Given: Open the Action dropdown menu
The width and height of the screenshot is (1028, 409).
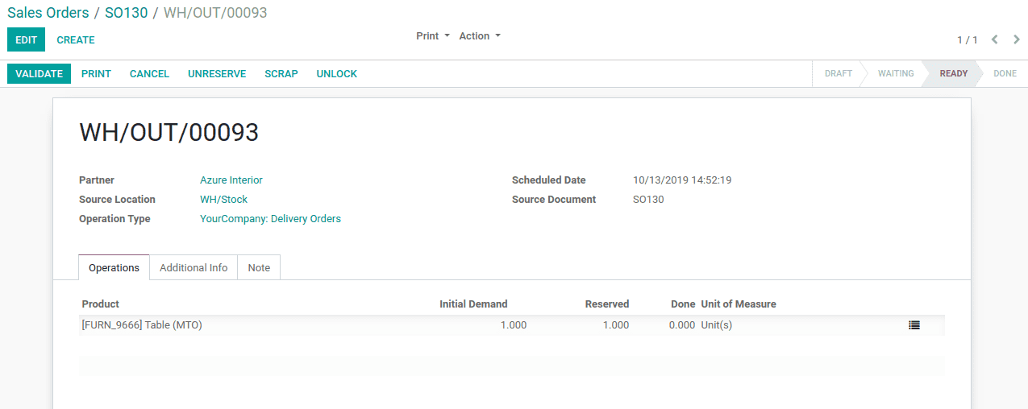Looking at the screenshot, I should coord(480,36).
